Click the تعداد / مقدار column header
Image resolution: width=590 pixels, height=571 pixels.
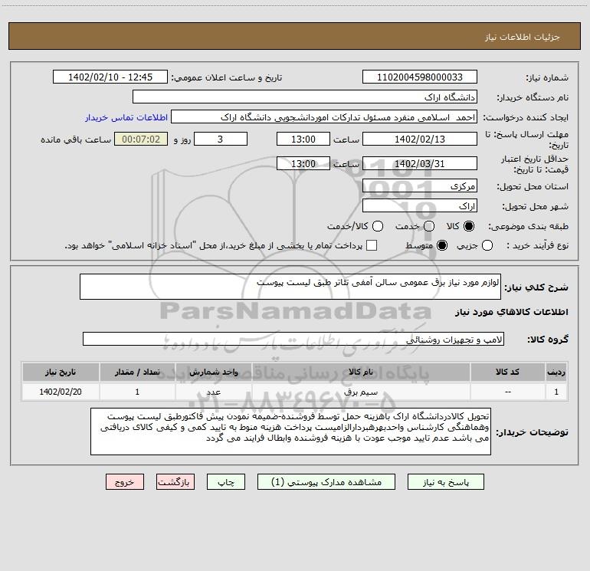click(x=137, y=372)
